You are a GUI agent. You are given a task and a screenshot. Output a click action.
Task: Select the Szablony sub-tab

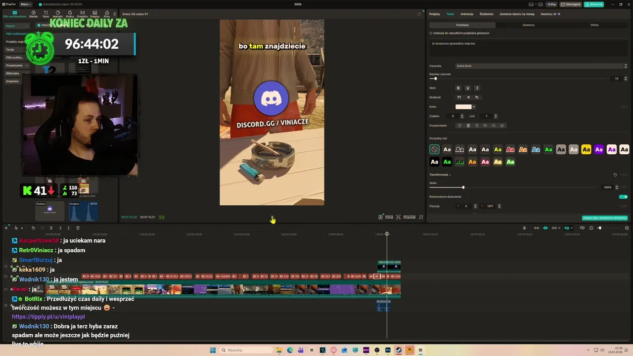(x=529, y=25)
